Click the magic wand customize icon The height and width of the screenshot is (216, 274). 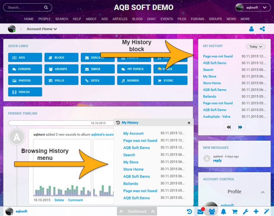pyautogui.click(x=266, y=211)
